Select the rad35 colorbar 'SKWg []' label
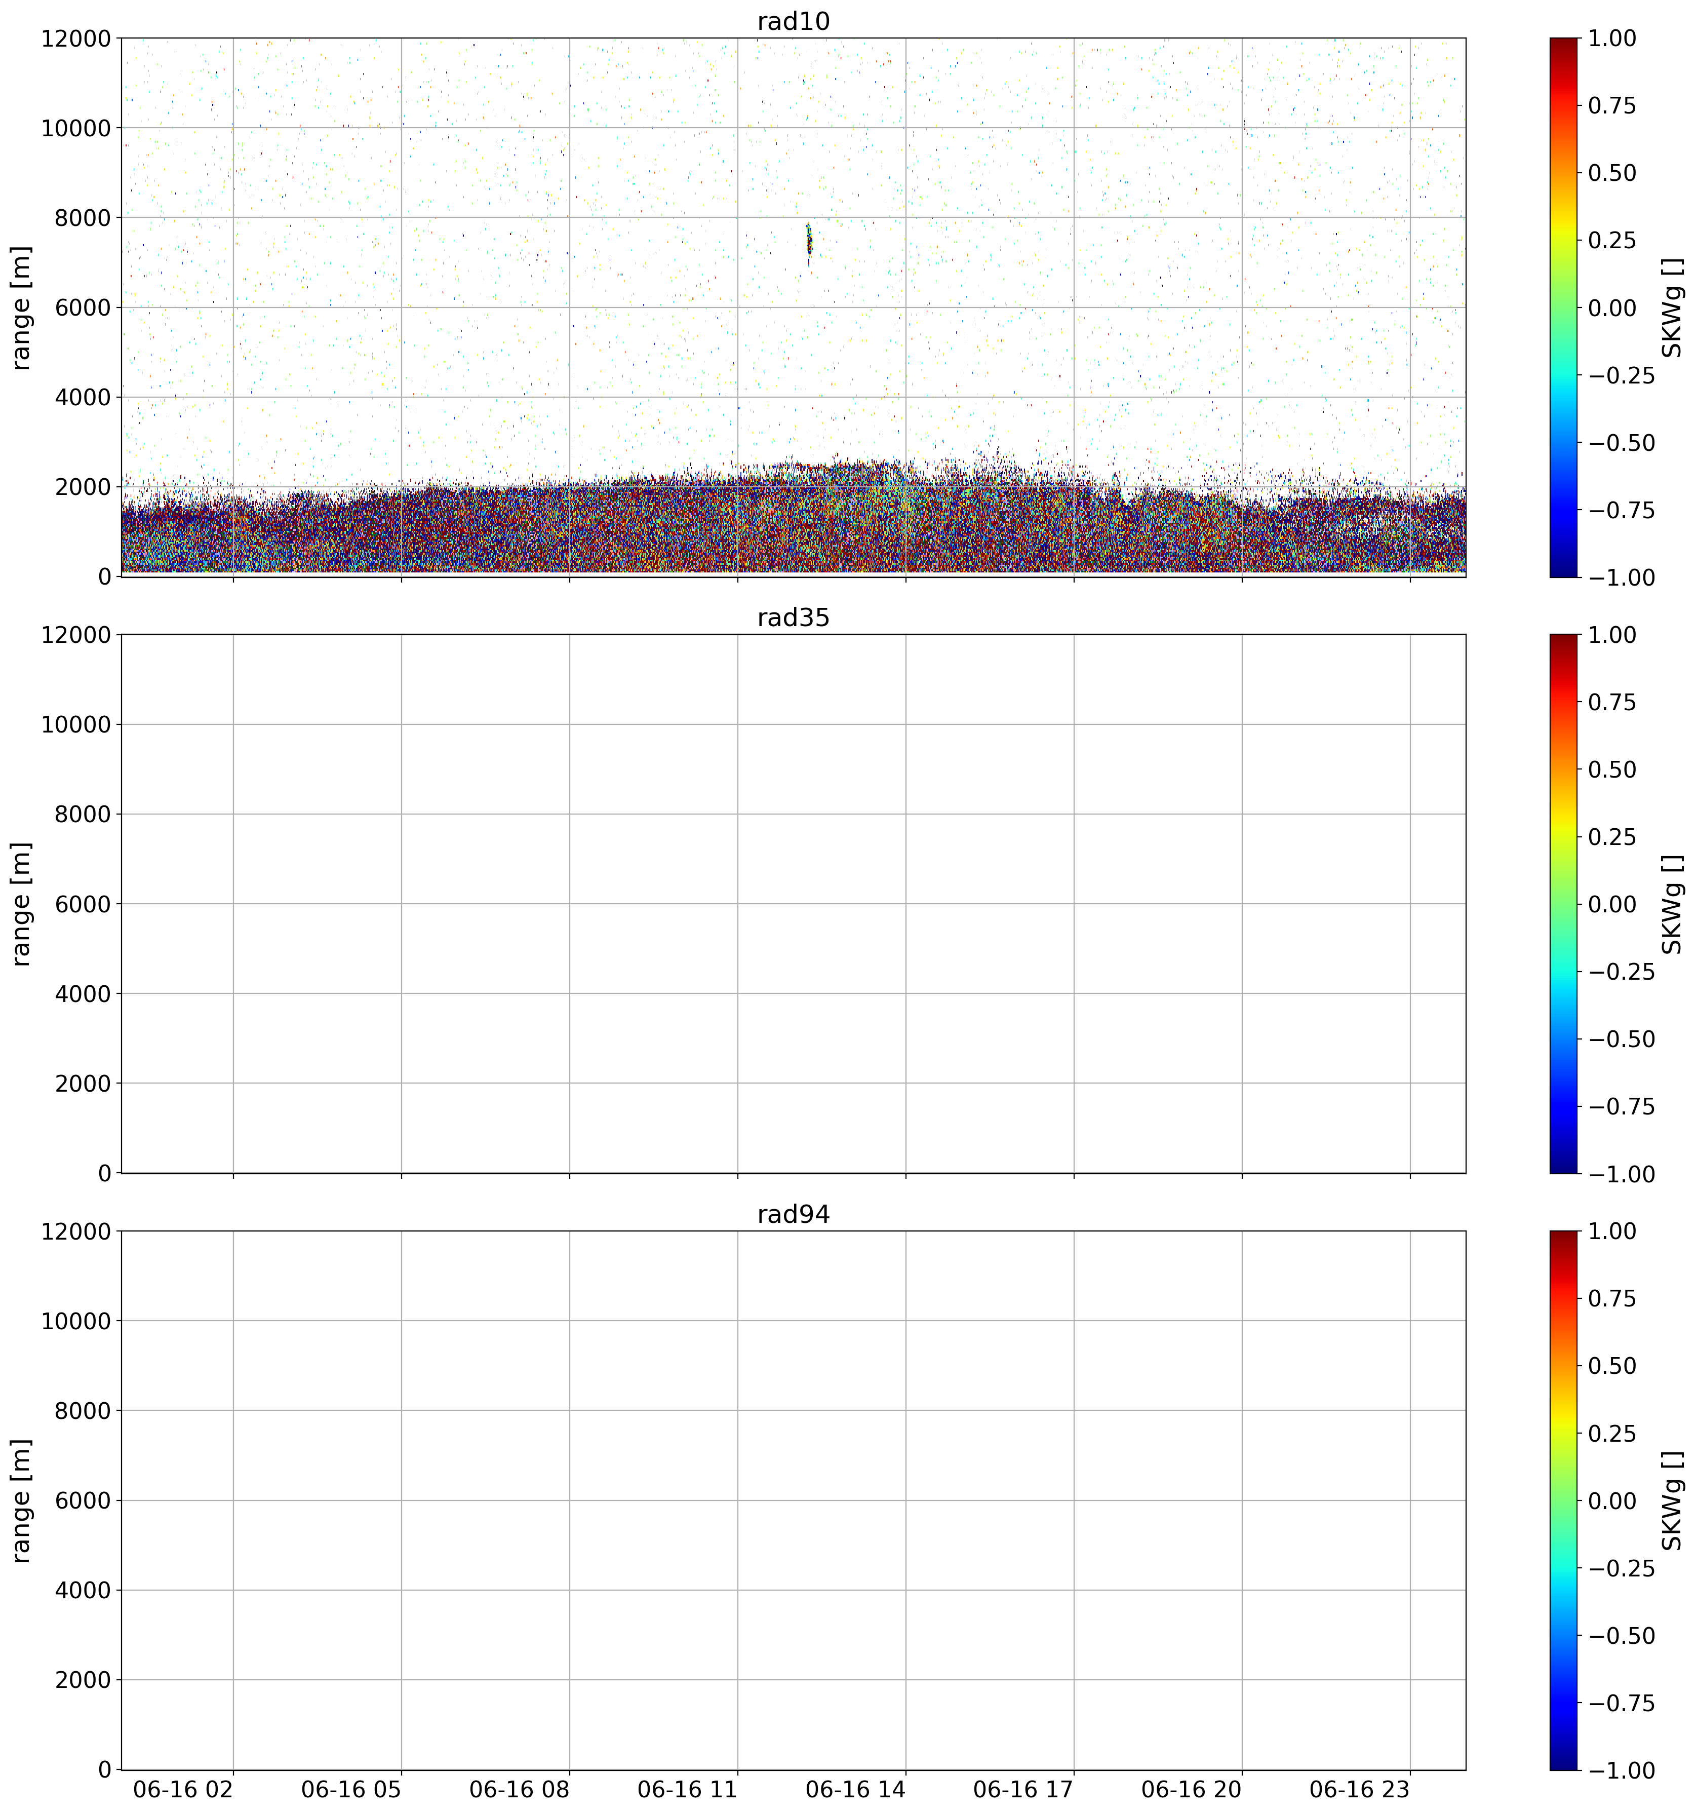Viewport: 1696px width, 1812px height. click(x=1671, y=903)
